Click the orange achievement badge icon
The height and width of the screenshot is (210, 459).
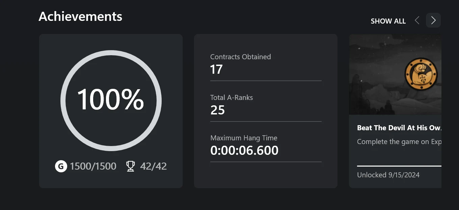421,74
